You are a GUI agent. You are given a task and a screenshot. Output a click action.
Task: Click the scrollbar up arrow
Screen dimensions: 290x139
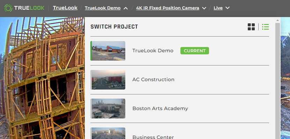pos(277,20)
